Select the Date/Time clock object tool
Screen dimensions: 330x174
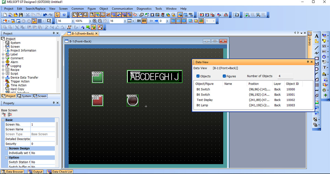324,57
